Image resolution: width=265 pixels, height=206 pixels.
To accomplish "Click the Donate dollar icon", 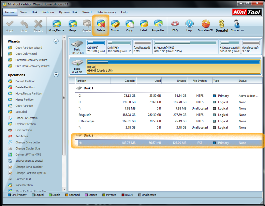I will [222, 26].
